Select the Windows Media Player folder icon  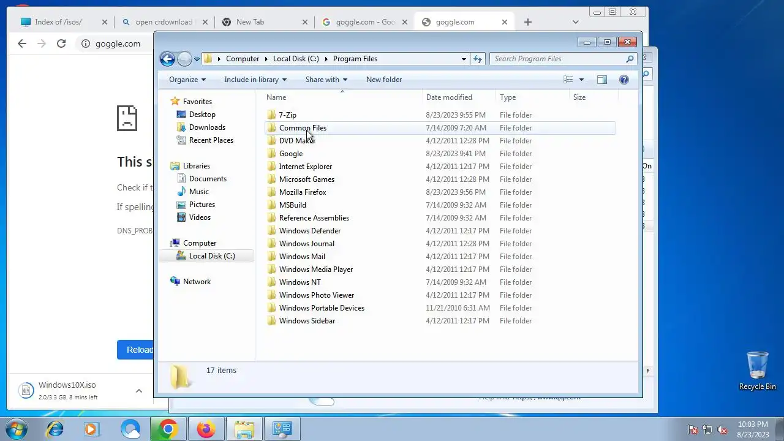[272, 269]
